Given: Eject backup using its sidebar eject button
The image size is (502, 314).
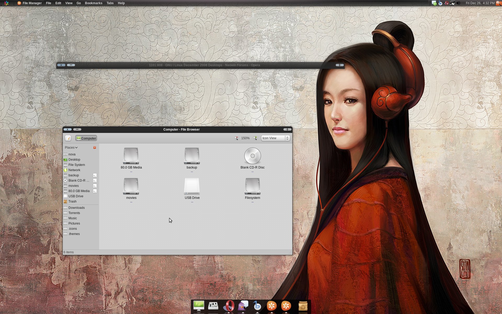Looking at the screenshot, I should pos(95,175).
